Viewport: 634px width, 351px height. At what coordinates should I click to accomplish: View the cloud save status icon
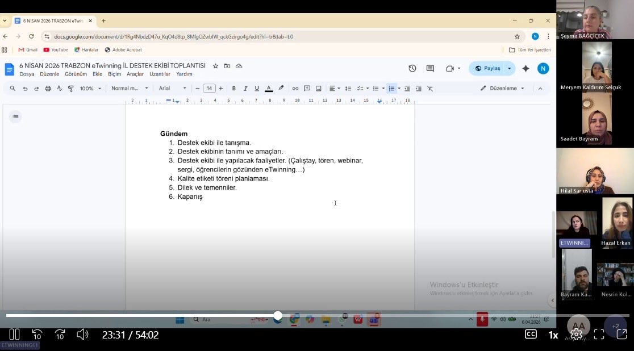(239, 66)
